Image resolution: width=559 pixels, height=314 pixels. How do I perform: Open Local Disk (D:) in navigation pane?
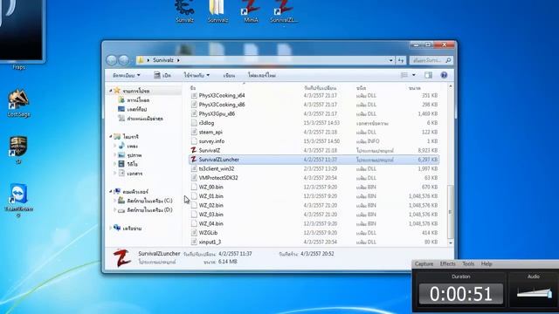(146, 210)
